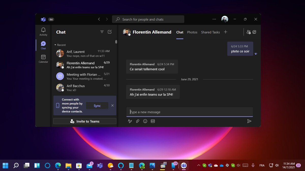Open the Mail app with 1 notification

tap(90, 165)
